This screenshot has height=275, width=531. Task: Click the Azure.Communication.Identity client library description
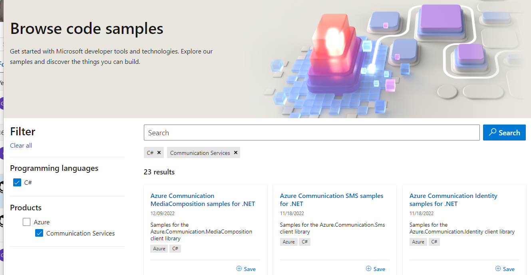[x=462, y=228]
